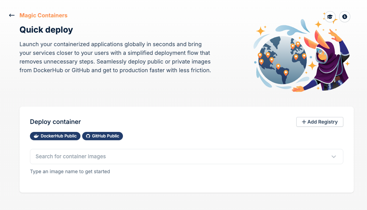View billing via the dollar sign icon
Screen dimensions: 367x210
tap(344, 16)
